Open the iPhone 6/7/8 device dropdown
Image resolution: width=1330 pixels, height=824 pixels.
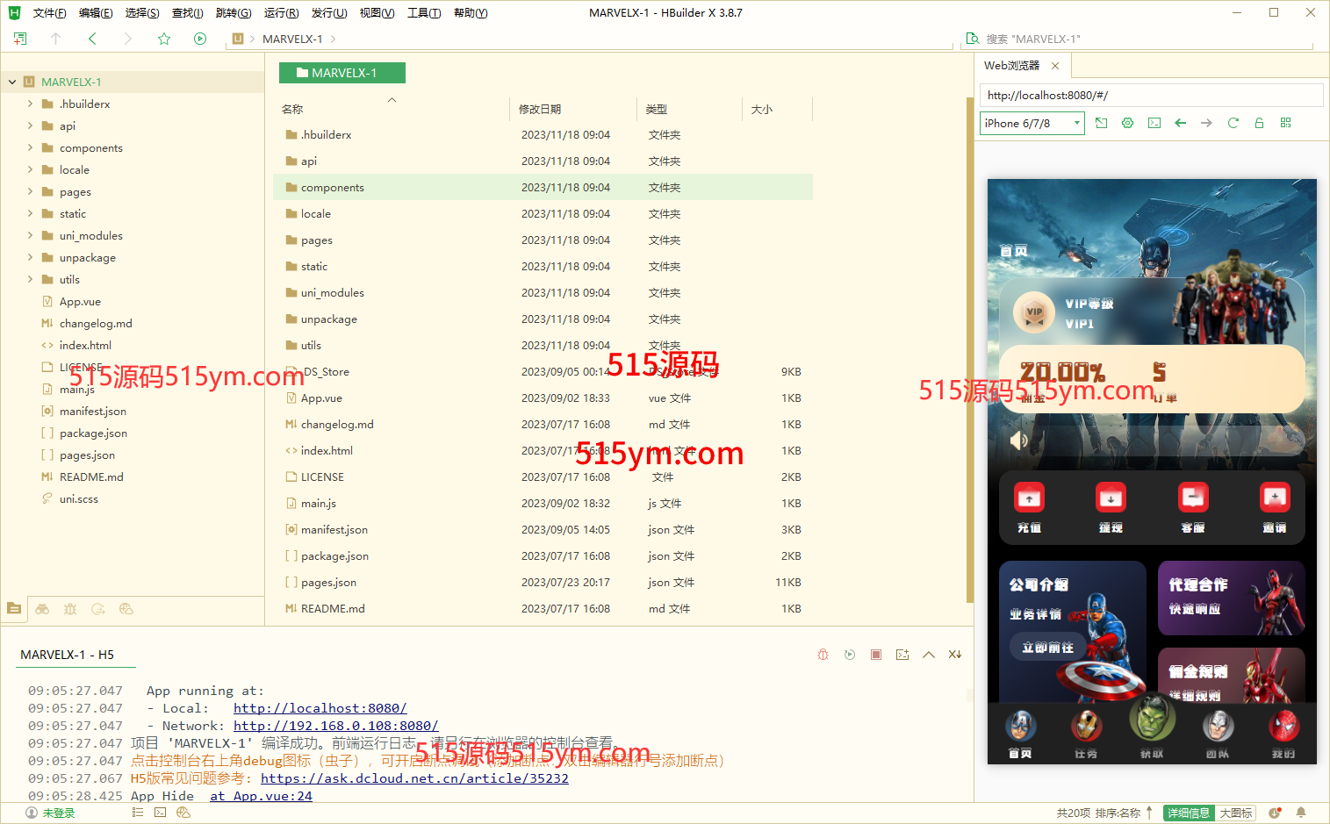pyautogui.click(x=1032, y=124)
